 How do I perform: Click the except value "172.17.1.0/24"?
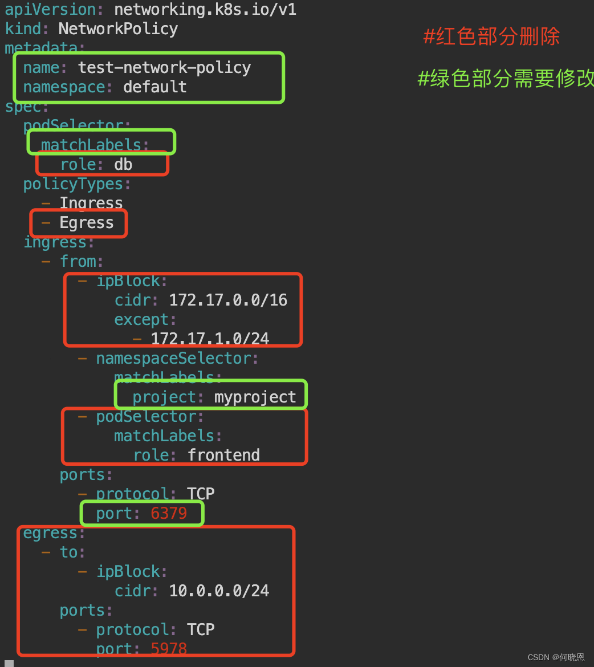pyautogui.click(x=209, y=338)
